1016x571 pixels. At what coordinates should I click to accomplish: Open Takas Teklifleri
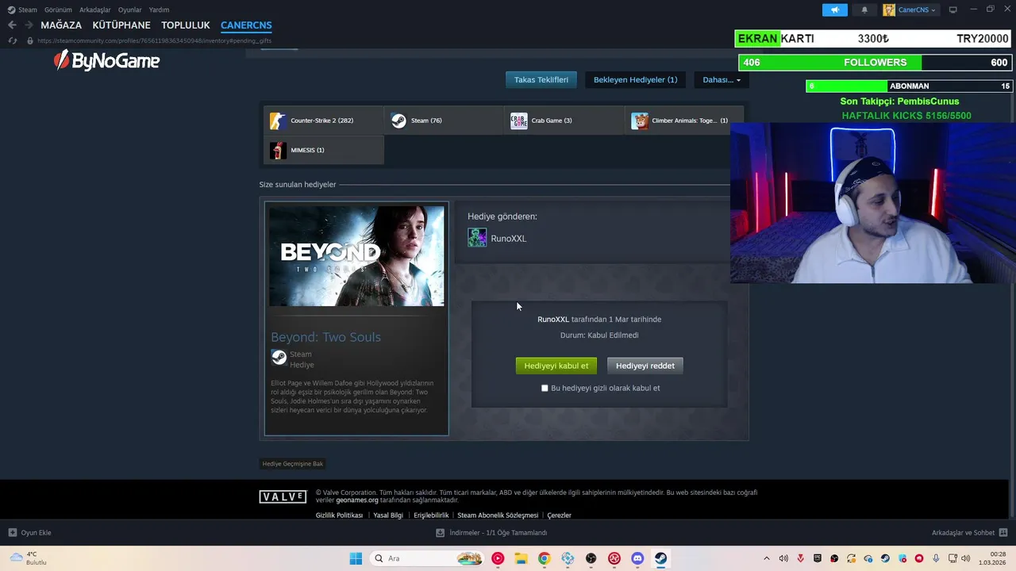[541, 79]
